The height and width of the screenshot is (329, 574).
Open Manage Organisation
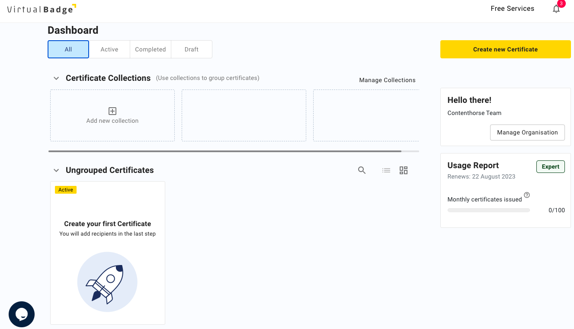[527, 132]
